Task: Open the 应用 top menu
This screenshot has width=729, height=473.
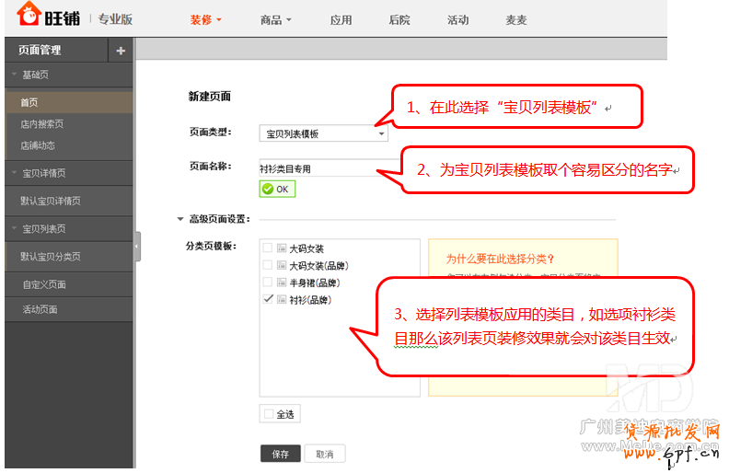Action: 341,20
